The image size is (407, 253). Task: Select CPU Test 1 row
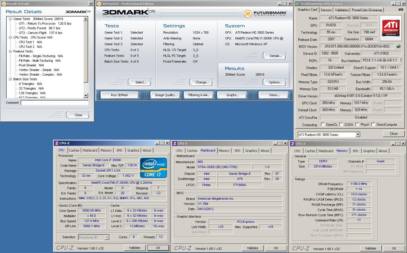coord(30,42)
